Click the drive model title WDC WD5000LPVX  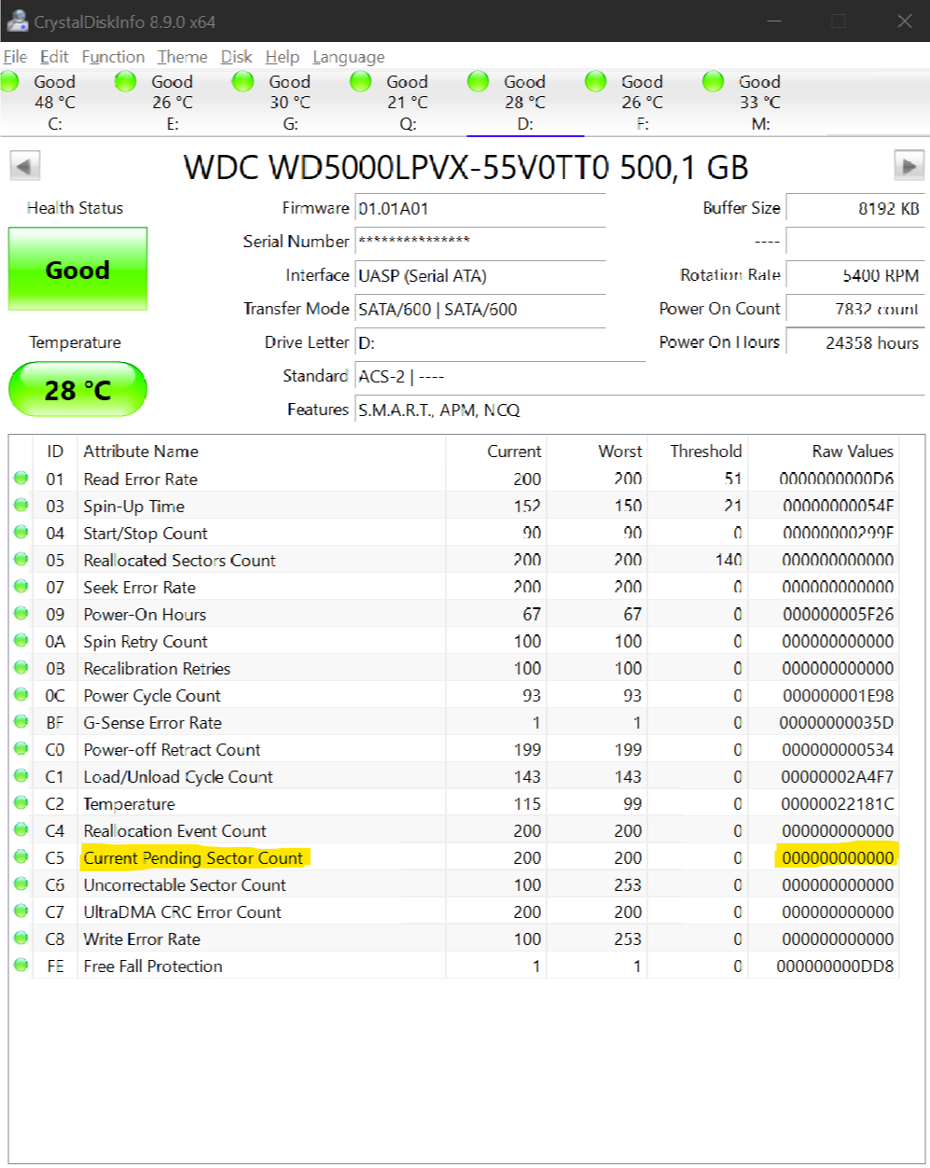pyautogui.click(x=465, y=167)
